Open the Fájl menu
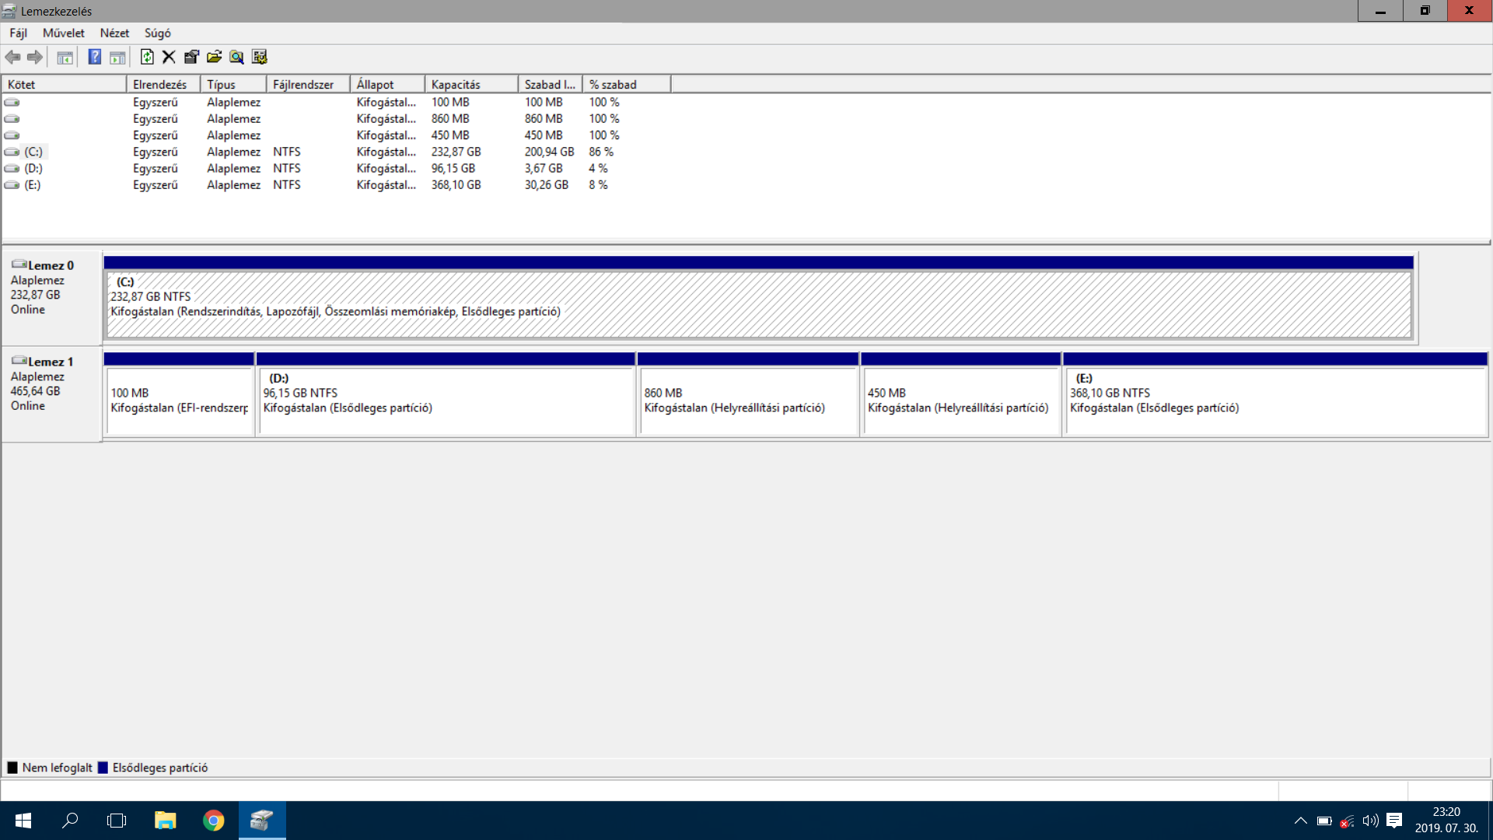Viewport: 1493px width, 840px height. (x=18, y=33)
